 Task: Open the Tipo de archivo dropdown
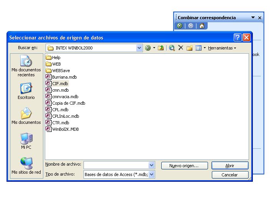click(x=152, y=174)
